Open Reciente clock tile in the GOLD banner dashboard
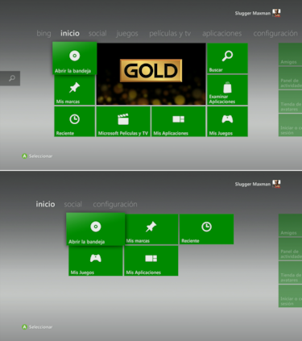 (75, 122)
